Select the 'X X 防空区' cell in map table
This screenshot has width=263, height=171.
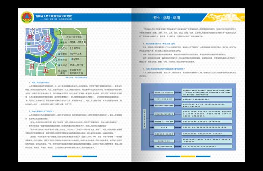[x=75, y=48]
